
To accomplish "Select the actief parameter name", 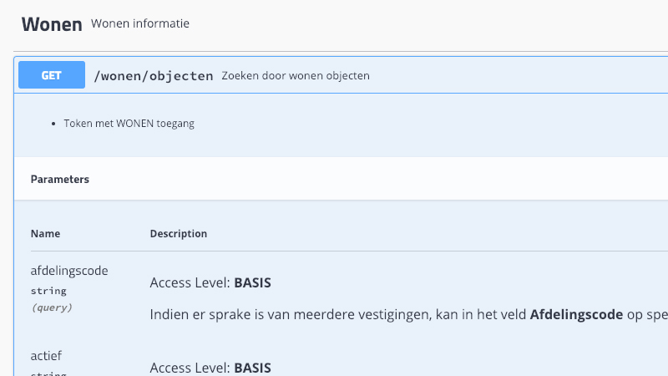I will [x=46, y=356].
